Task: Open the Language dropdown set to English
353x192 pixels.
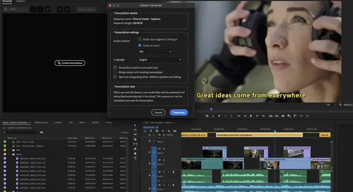Action: 160,60
